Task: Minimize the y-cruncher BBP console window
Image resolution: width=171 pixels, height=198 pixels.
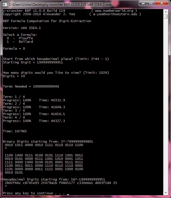Action: [x=143, y=3]
